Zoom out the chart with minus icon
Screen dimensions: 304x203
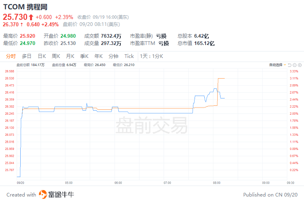click(x=295, y=65)
